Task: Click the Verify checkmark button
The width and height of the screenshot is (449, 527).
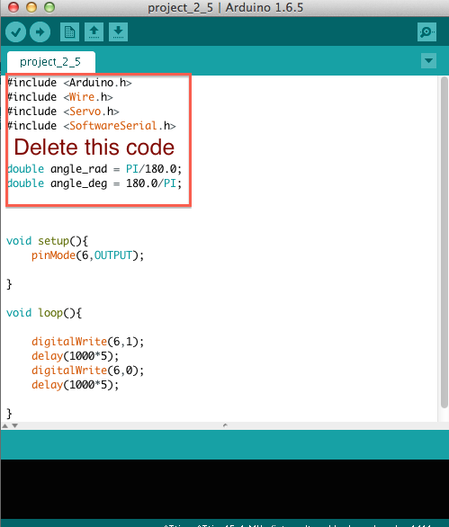Action: coord(16,32)
